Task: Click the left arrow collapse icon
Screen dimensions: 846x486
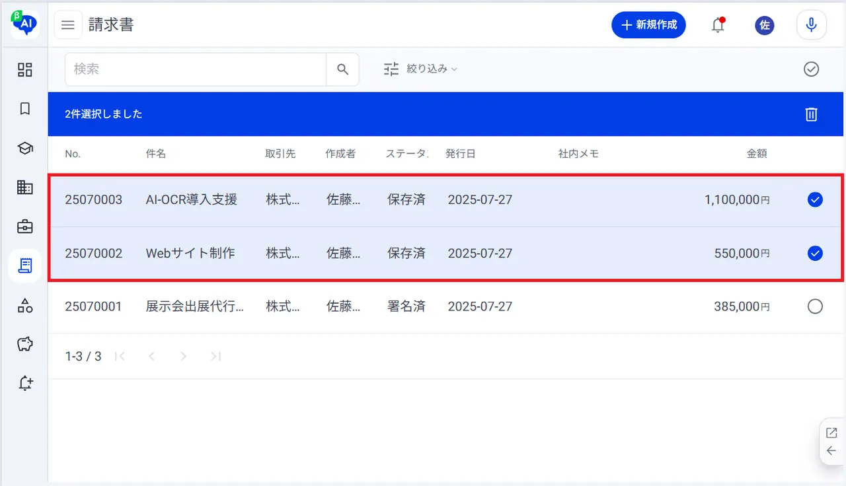Action: (x=831, y=451)
